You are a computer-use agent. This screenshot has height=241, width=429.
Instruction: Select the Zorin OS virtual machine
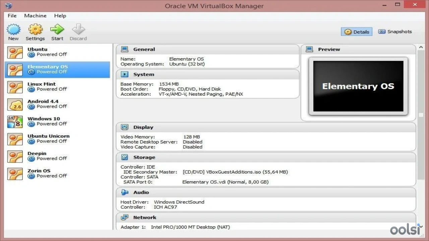click(x=57, y=174)
